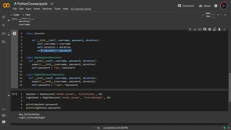Open the settings gear in header

216,6
